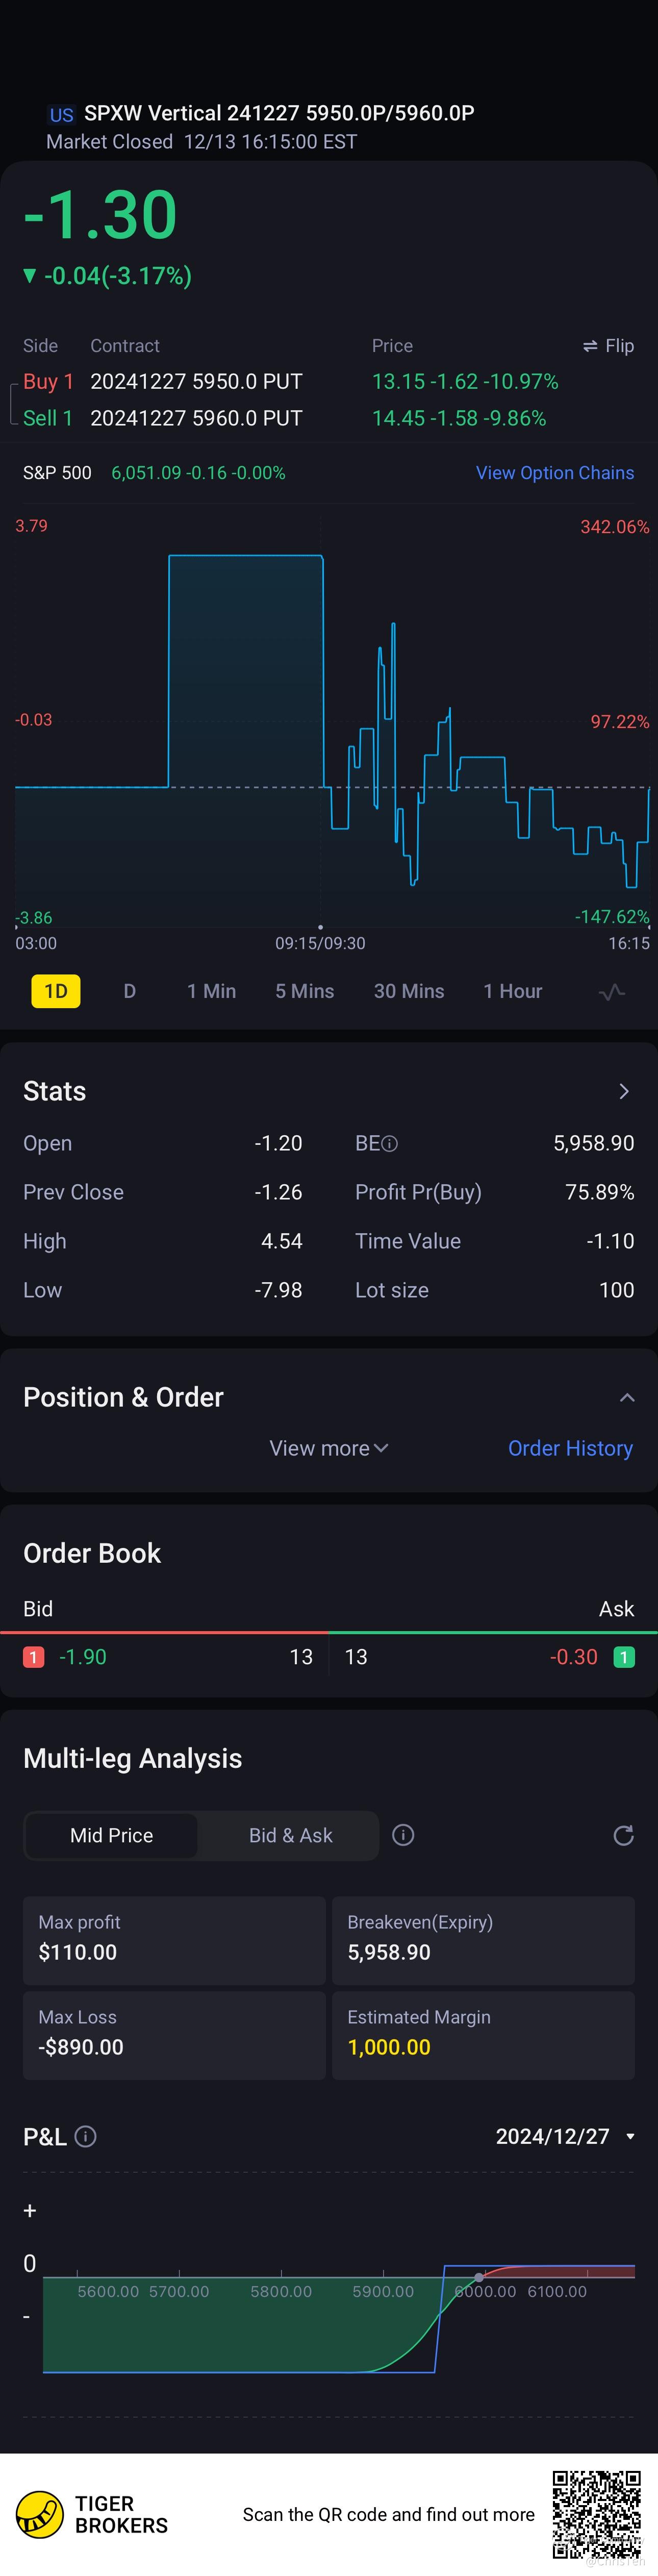Screen dimensions: 658x2576
Task: Switch analysis to Bid & Ask pricing
Action: pyautogui.click(x=290, y=1835)
